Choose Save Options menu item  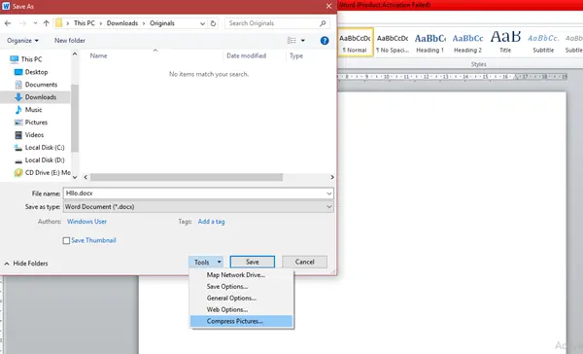[241, 286]
